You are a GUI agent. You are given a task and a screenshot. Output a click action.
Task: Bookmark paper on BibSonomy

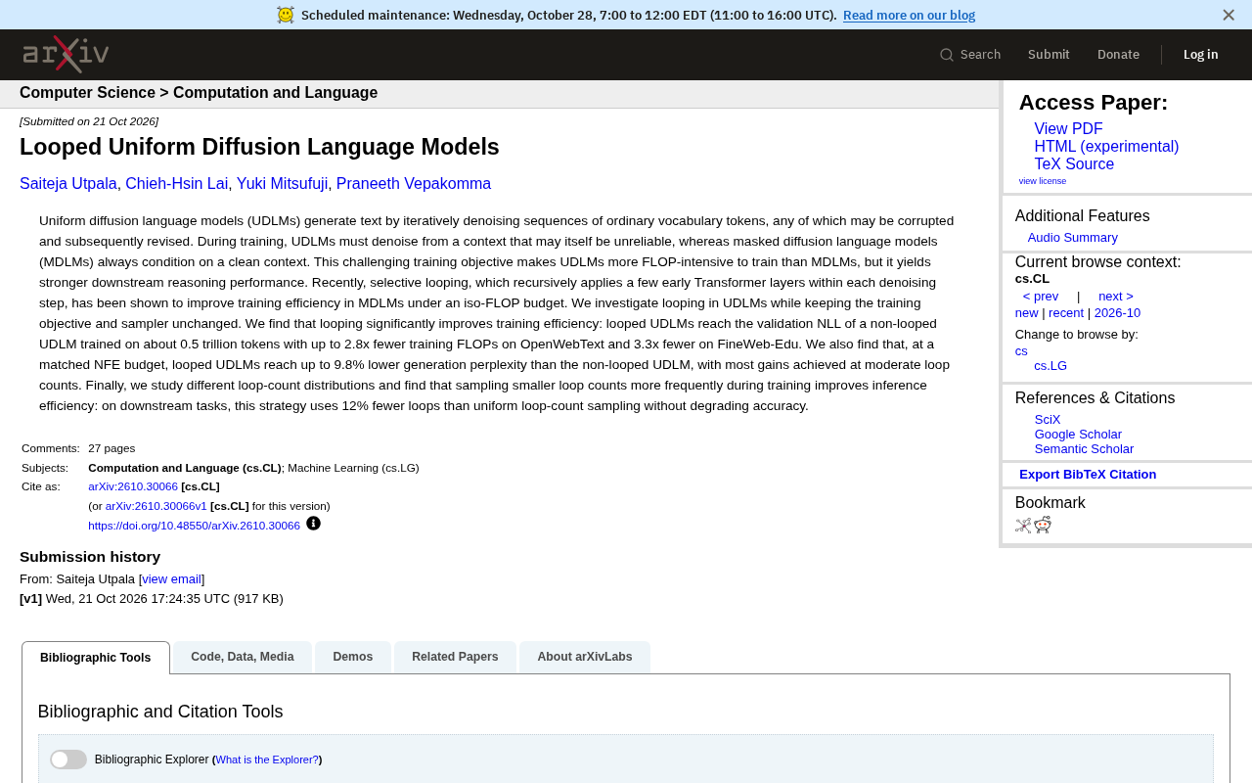(1023, 526)
